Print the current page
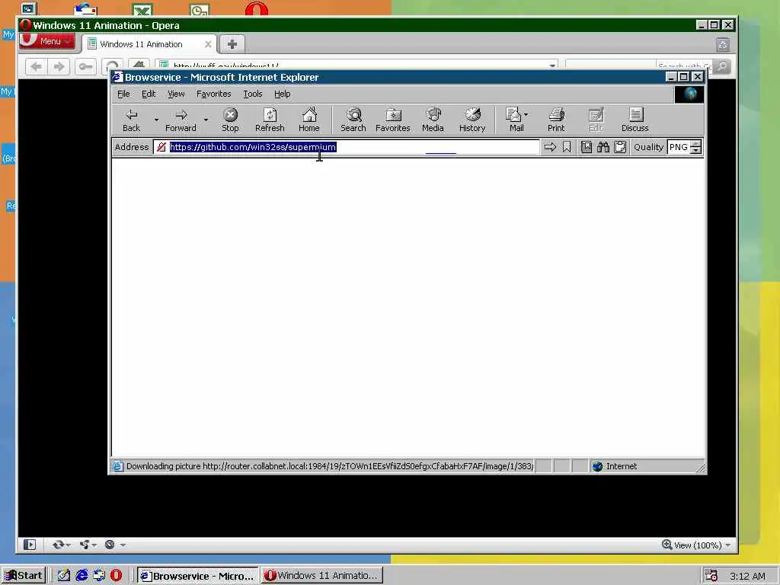Screen dimensions: 780x585 tap(556, 120)
